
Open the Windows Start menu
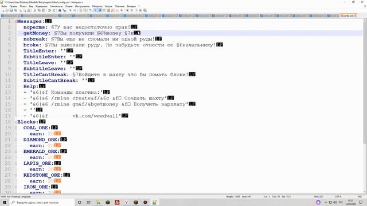click(x=5, y=202)
